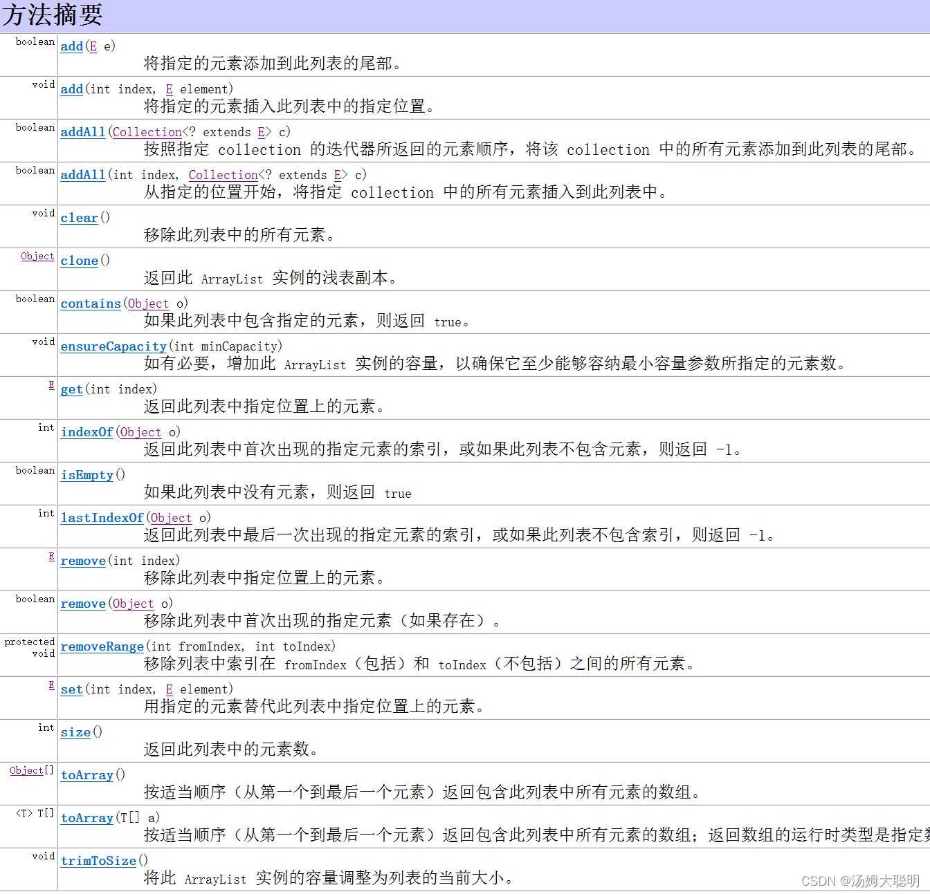Image resolution: width=930 pixels, height=894 pixels.
Task: Follow E parameter link in set(int index, E element)
Action: pos(170,689)
